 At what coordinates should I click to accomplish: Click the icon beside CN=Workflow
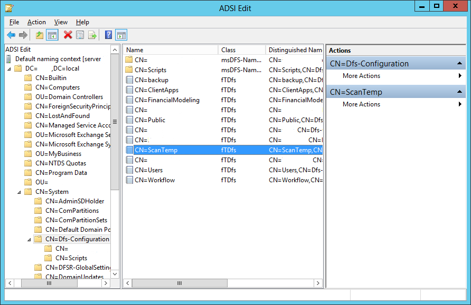[129, 180]
